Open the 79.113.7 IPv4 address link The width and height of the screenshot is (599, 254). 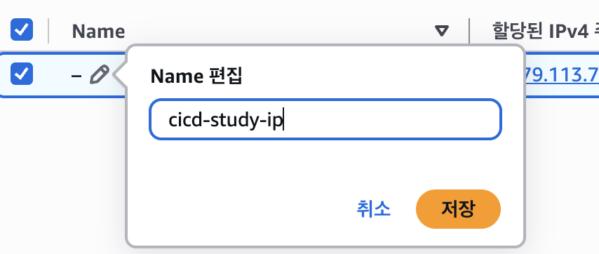point(561,75)
